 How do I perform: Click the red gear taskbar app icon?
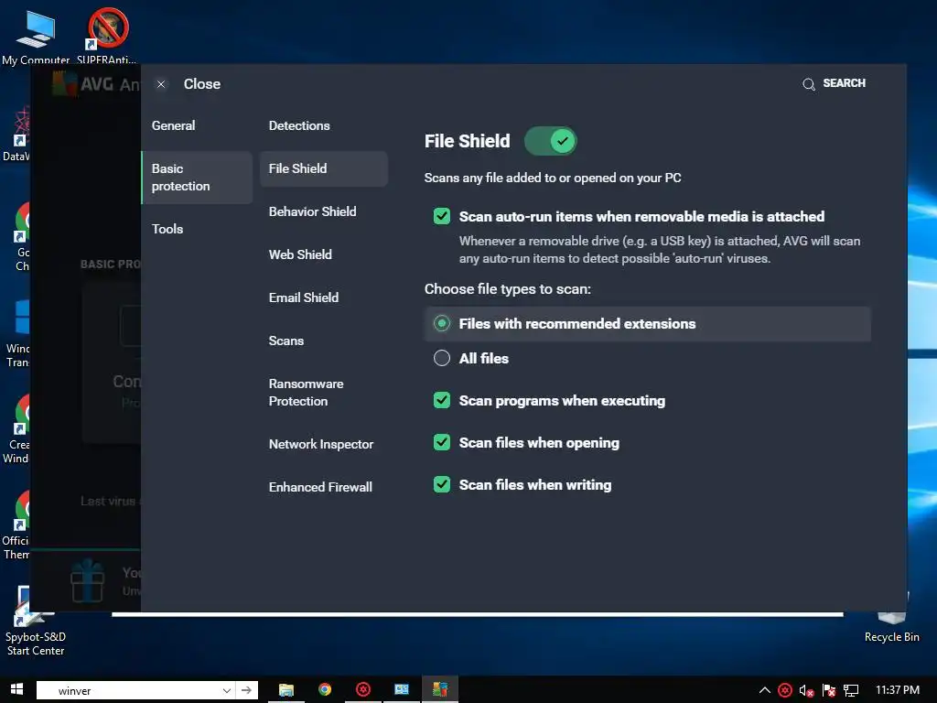tap(363, 690)
